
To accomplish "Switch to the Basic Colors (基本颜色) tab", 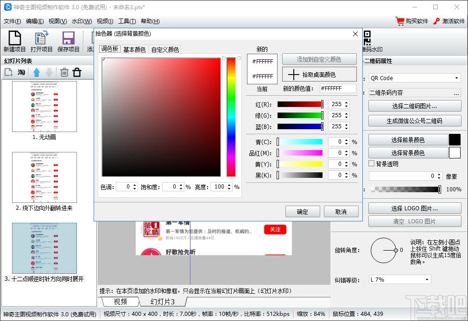I will click(134, 50).
